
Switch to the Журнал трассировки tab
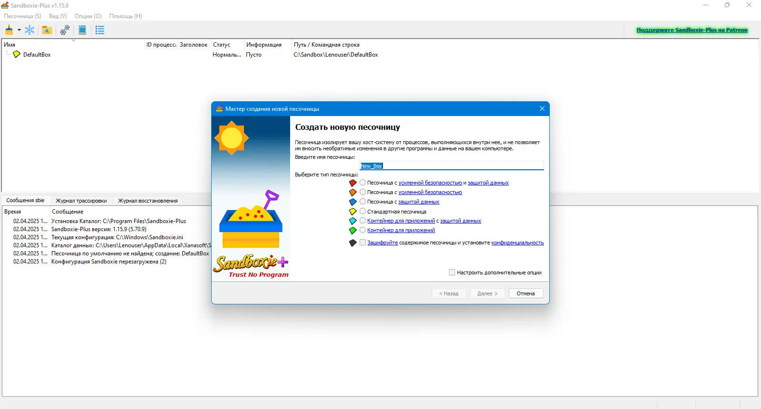click(81, 201)
